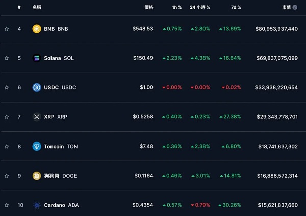The image size is (306, 216).
Task: Sort the table by 價格 column
Action: (x=148, y=8)
